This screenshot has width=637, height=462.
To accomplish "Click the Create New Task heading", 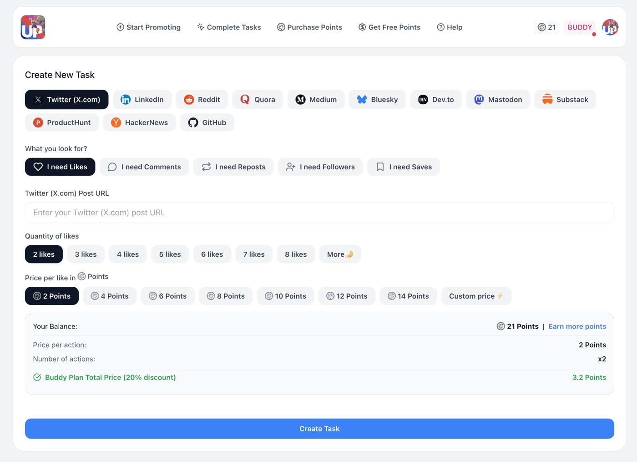I will click(60, 75).
